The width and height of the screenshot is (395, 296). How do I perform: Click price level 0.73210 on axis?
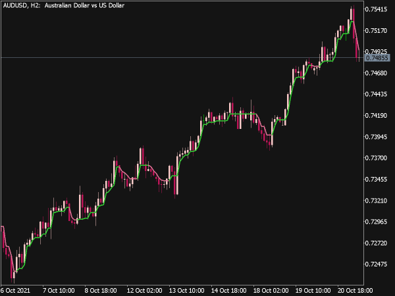click(x=376, y=201)
